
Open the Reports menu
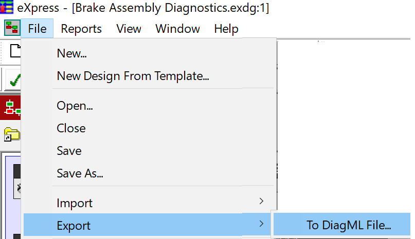81,29
